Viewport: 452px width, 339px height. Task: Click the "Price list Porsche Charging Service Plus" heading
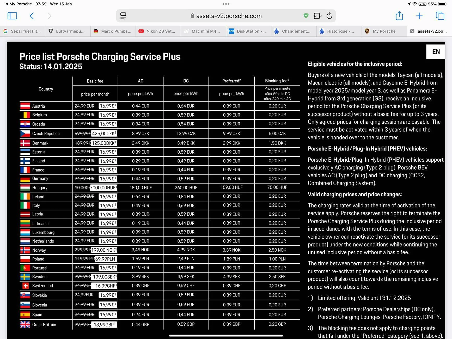[x=100, y=57]
